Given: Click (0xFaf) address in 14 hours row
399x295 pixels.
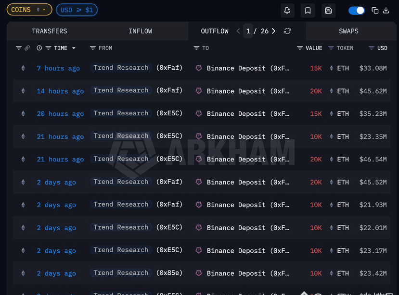Looking at the screenshot, I should (169, 90).
